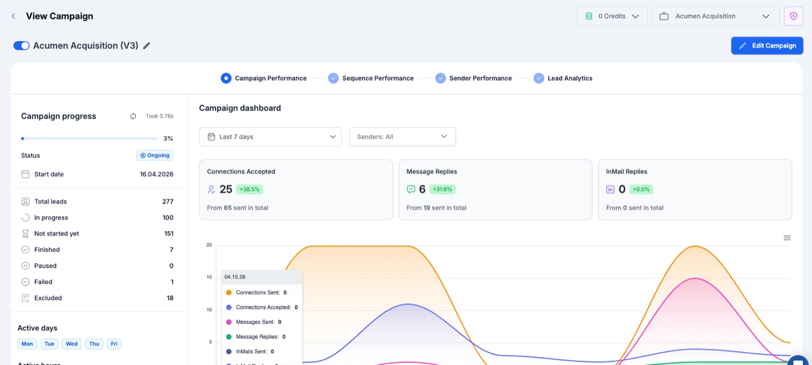This screenshot has width=812, height=365.
Task: Toggle Wed active day
Action: [71, 344]
